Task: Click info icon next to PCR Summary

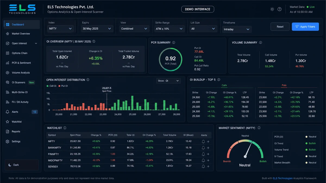Action: tap(174, 43)
